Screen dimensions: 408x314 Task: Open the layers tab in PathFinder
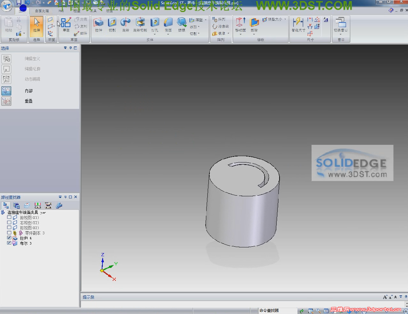pyautogui.click(x=27, y=205)
